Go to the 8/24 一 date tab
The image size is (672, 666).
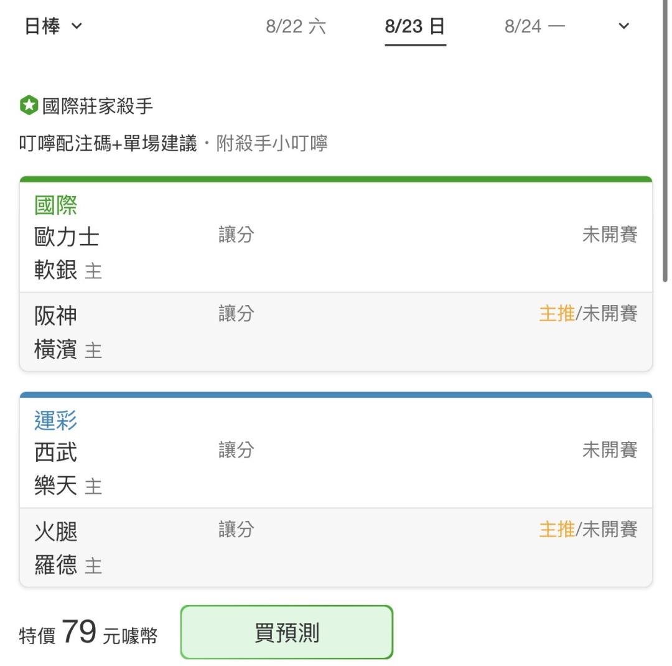pyautogui.click(x=534, y=27)
